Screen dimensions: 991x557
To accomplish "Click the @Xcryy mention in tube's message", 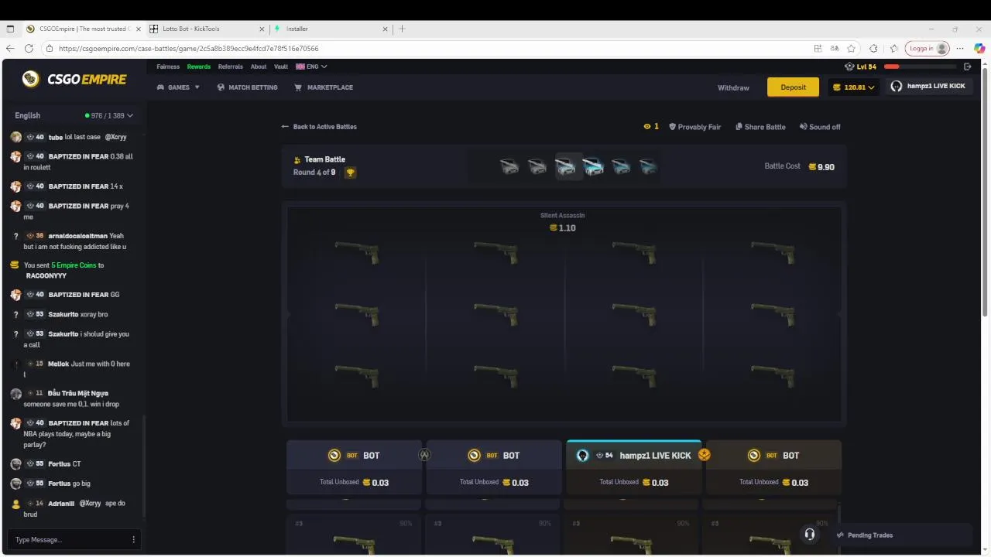I will [115, 137].
